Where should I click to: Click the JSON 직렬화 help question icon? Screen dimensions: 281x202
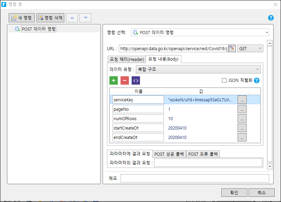click(257, 80)
